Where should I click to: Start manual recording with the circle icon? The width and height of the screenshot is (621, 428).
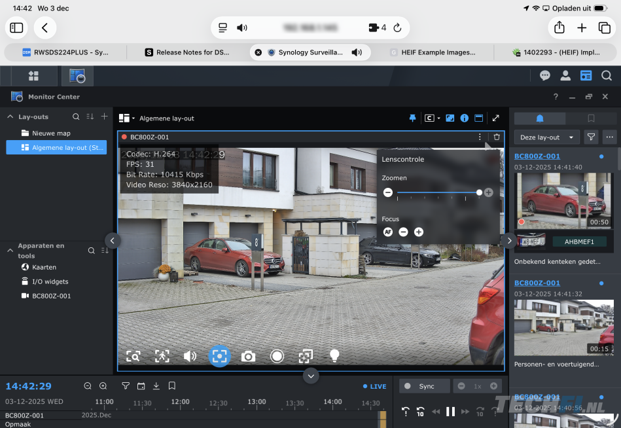[x=277, y=355]
